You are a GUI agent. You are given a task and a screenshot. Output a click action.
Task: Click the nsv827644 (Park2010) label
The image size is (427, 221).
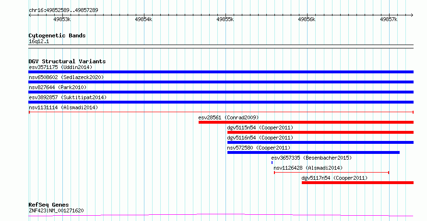(58, 87)
